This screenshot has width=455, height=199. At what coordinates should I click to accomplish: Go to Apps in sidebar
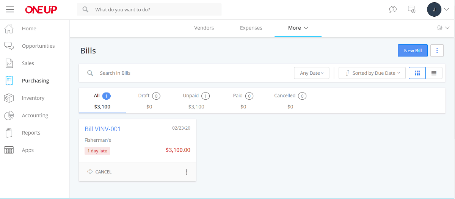point(28,150)
